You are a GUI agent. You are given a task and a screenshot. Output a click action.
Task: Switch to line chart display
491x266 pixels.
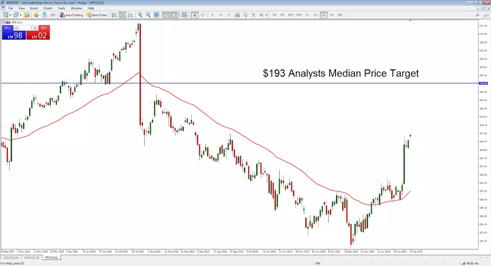pyautogui.click(x=131, y=15)
